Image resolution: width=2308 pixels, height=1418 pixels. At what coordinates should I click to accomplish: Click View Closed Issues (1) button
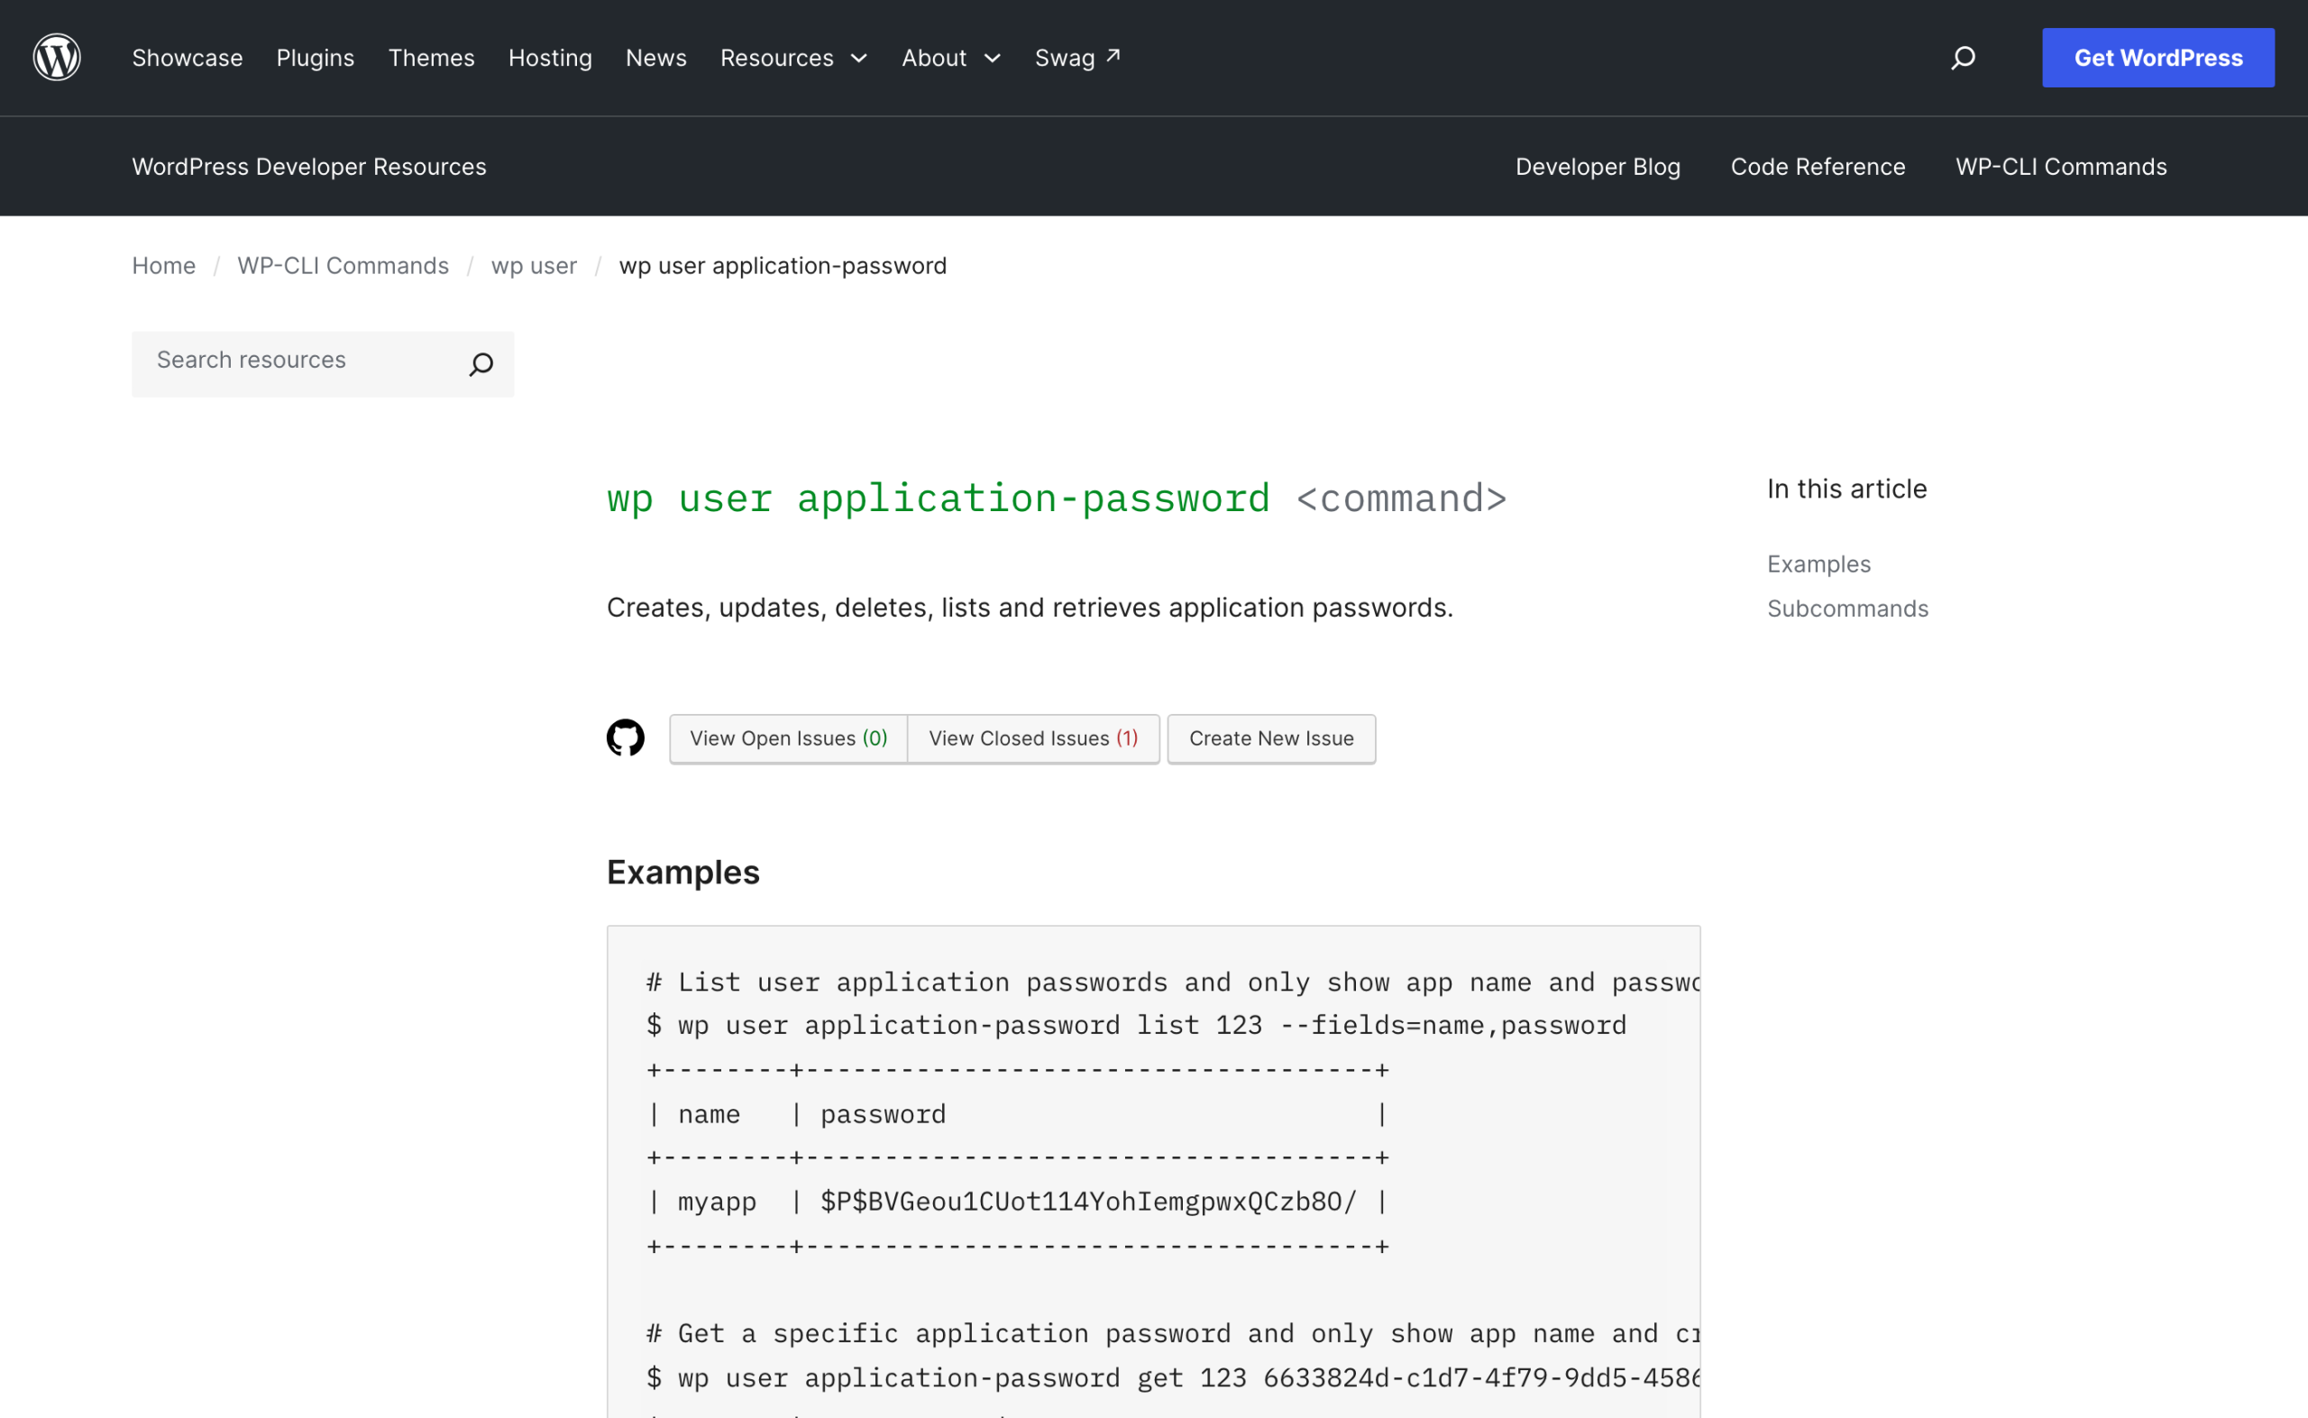click(x=1033, y=739)
